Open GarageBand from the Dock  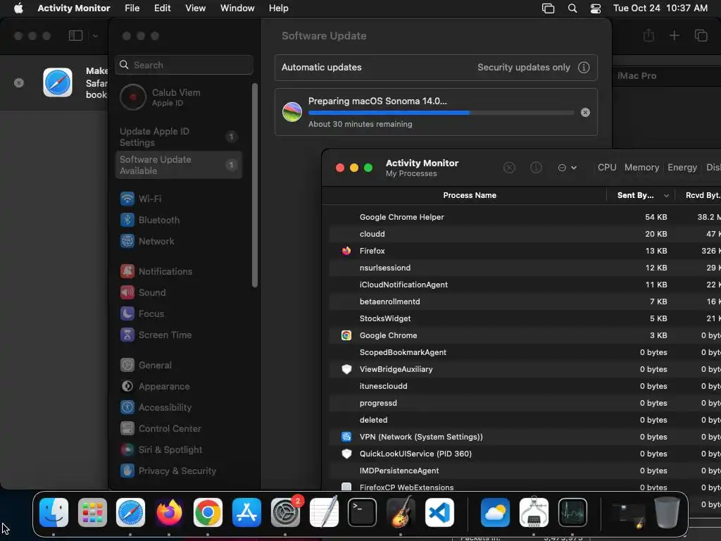click(x=401, y=513)
